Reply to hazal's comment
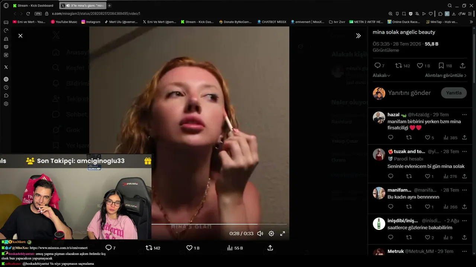Viewport: 476px width, 267px height. point(390,138)
